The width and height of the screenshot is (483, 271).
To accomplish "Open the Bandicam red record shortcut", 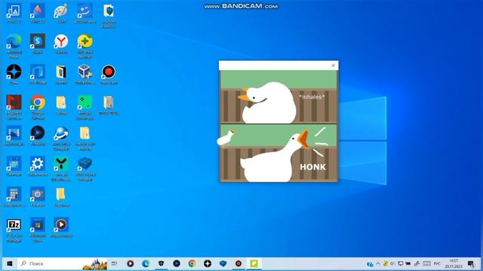I will [x=109, y=75].
